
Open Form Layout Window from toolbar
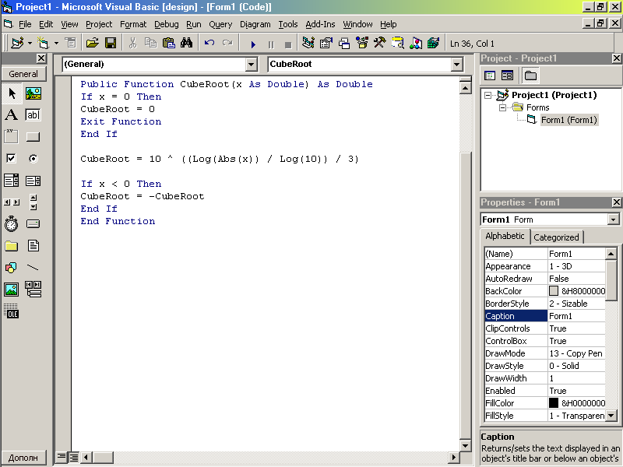point(344,43)
